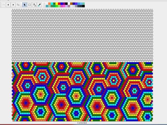
Task: Click the greyed-out redo arrow icon
Action: (3, 5)
